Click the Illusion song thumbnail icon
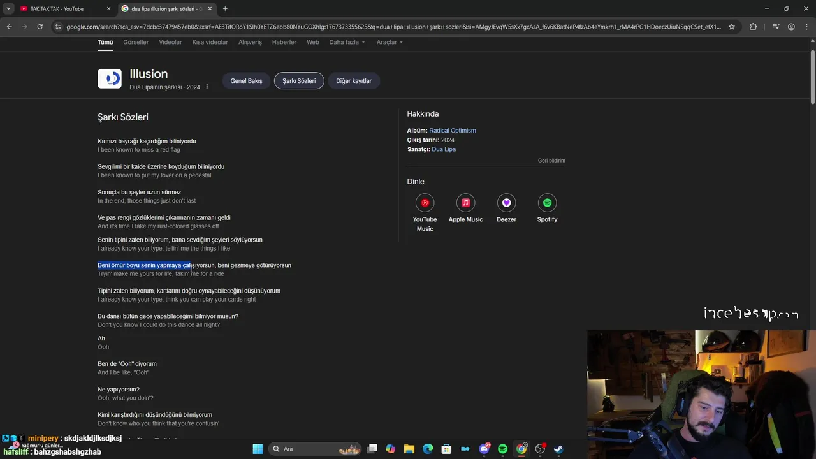The image size is (816, 459). click(x=110, y=78)
